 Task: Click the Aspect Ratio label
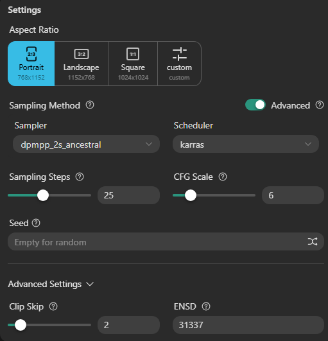coord(34,30)
